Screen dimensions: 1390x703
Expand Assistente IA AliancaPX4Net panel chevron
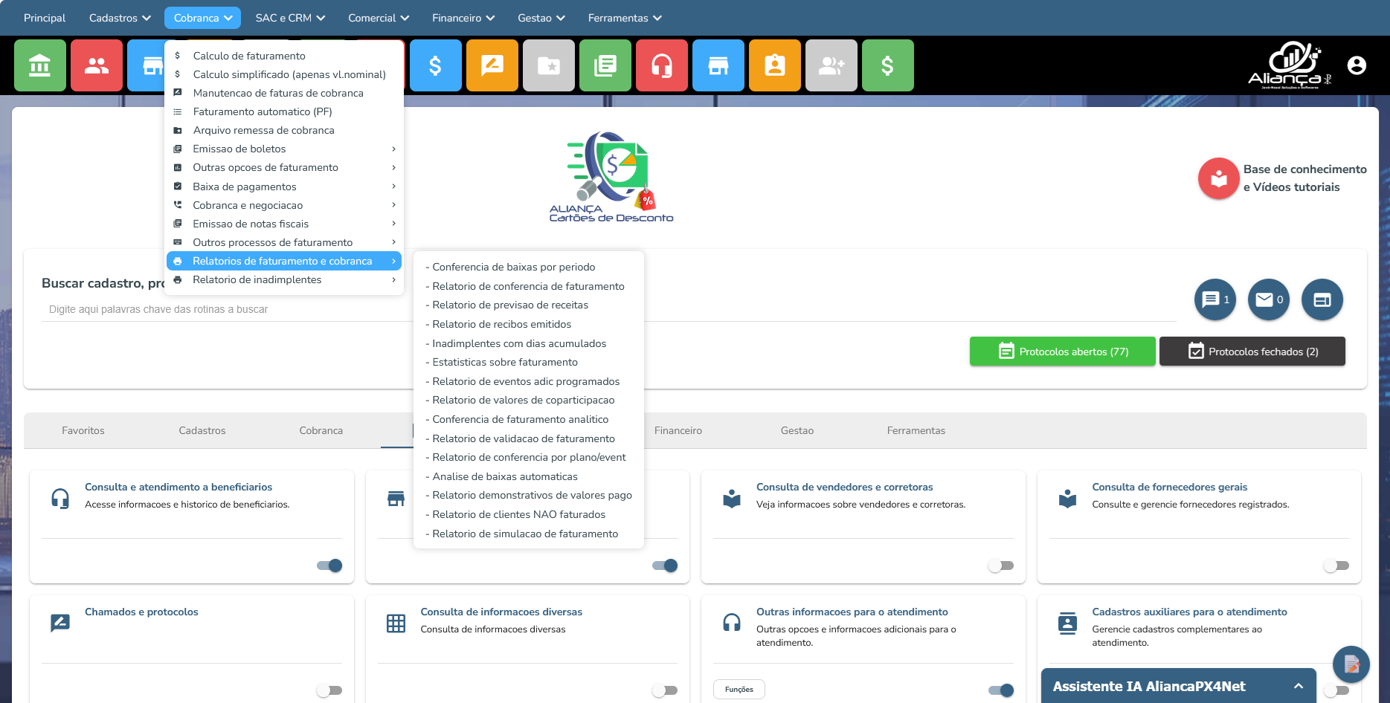click(x=1299, y=687)
